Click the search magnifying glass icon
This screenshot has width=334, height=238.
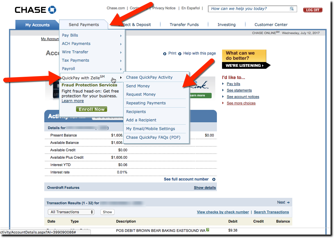(x=291, y=9)
